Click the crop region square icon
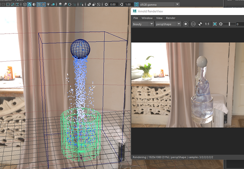 click(x=215, y=24)
